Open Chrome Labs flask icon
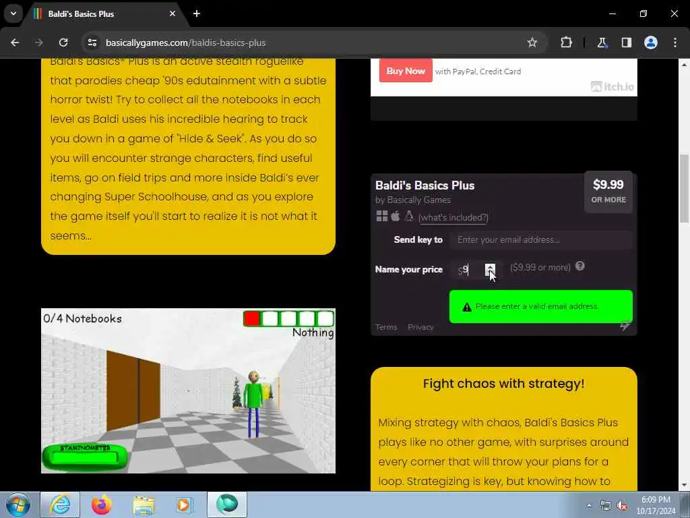 pyautogui.click(x=602, y=42)
